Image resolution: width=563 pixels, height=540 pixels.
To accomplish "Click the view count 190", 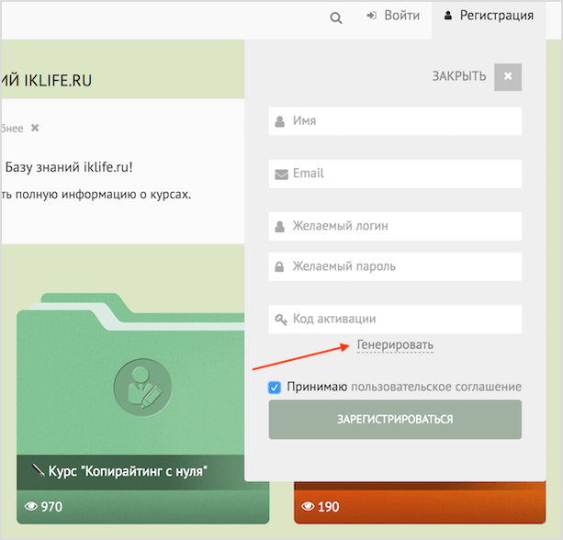I will click(x=328, y=507).
